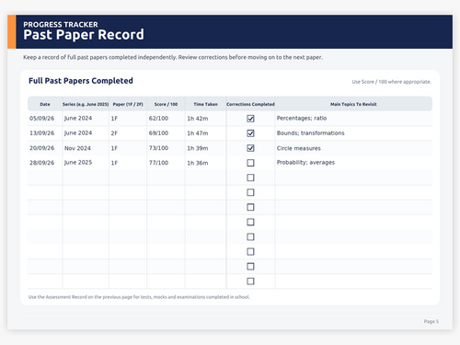The height and width of the screenshot is (345, 460).
Task: Click the 'Probability; averages' topics cell
Action: tap(353, 163)
